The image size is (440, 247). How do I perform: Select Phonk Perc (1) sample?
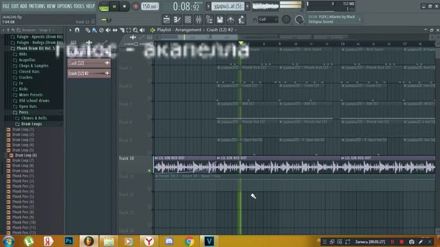click(x=20, y=176)
